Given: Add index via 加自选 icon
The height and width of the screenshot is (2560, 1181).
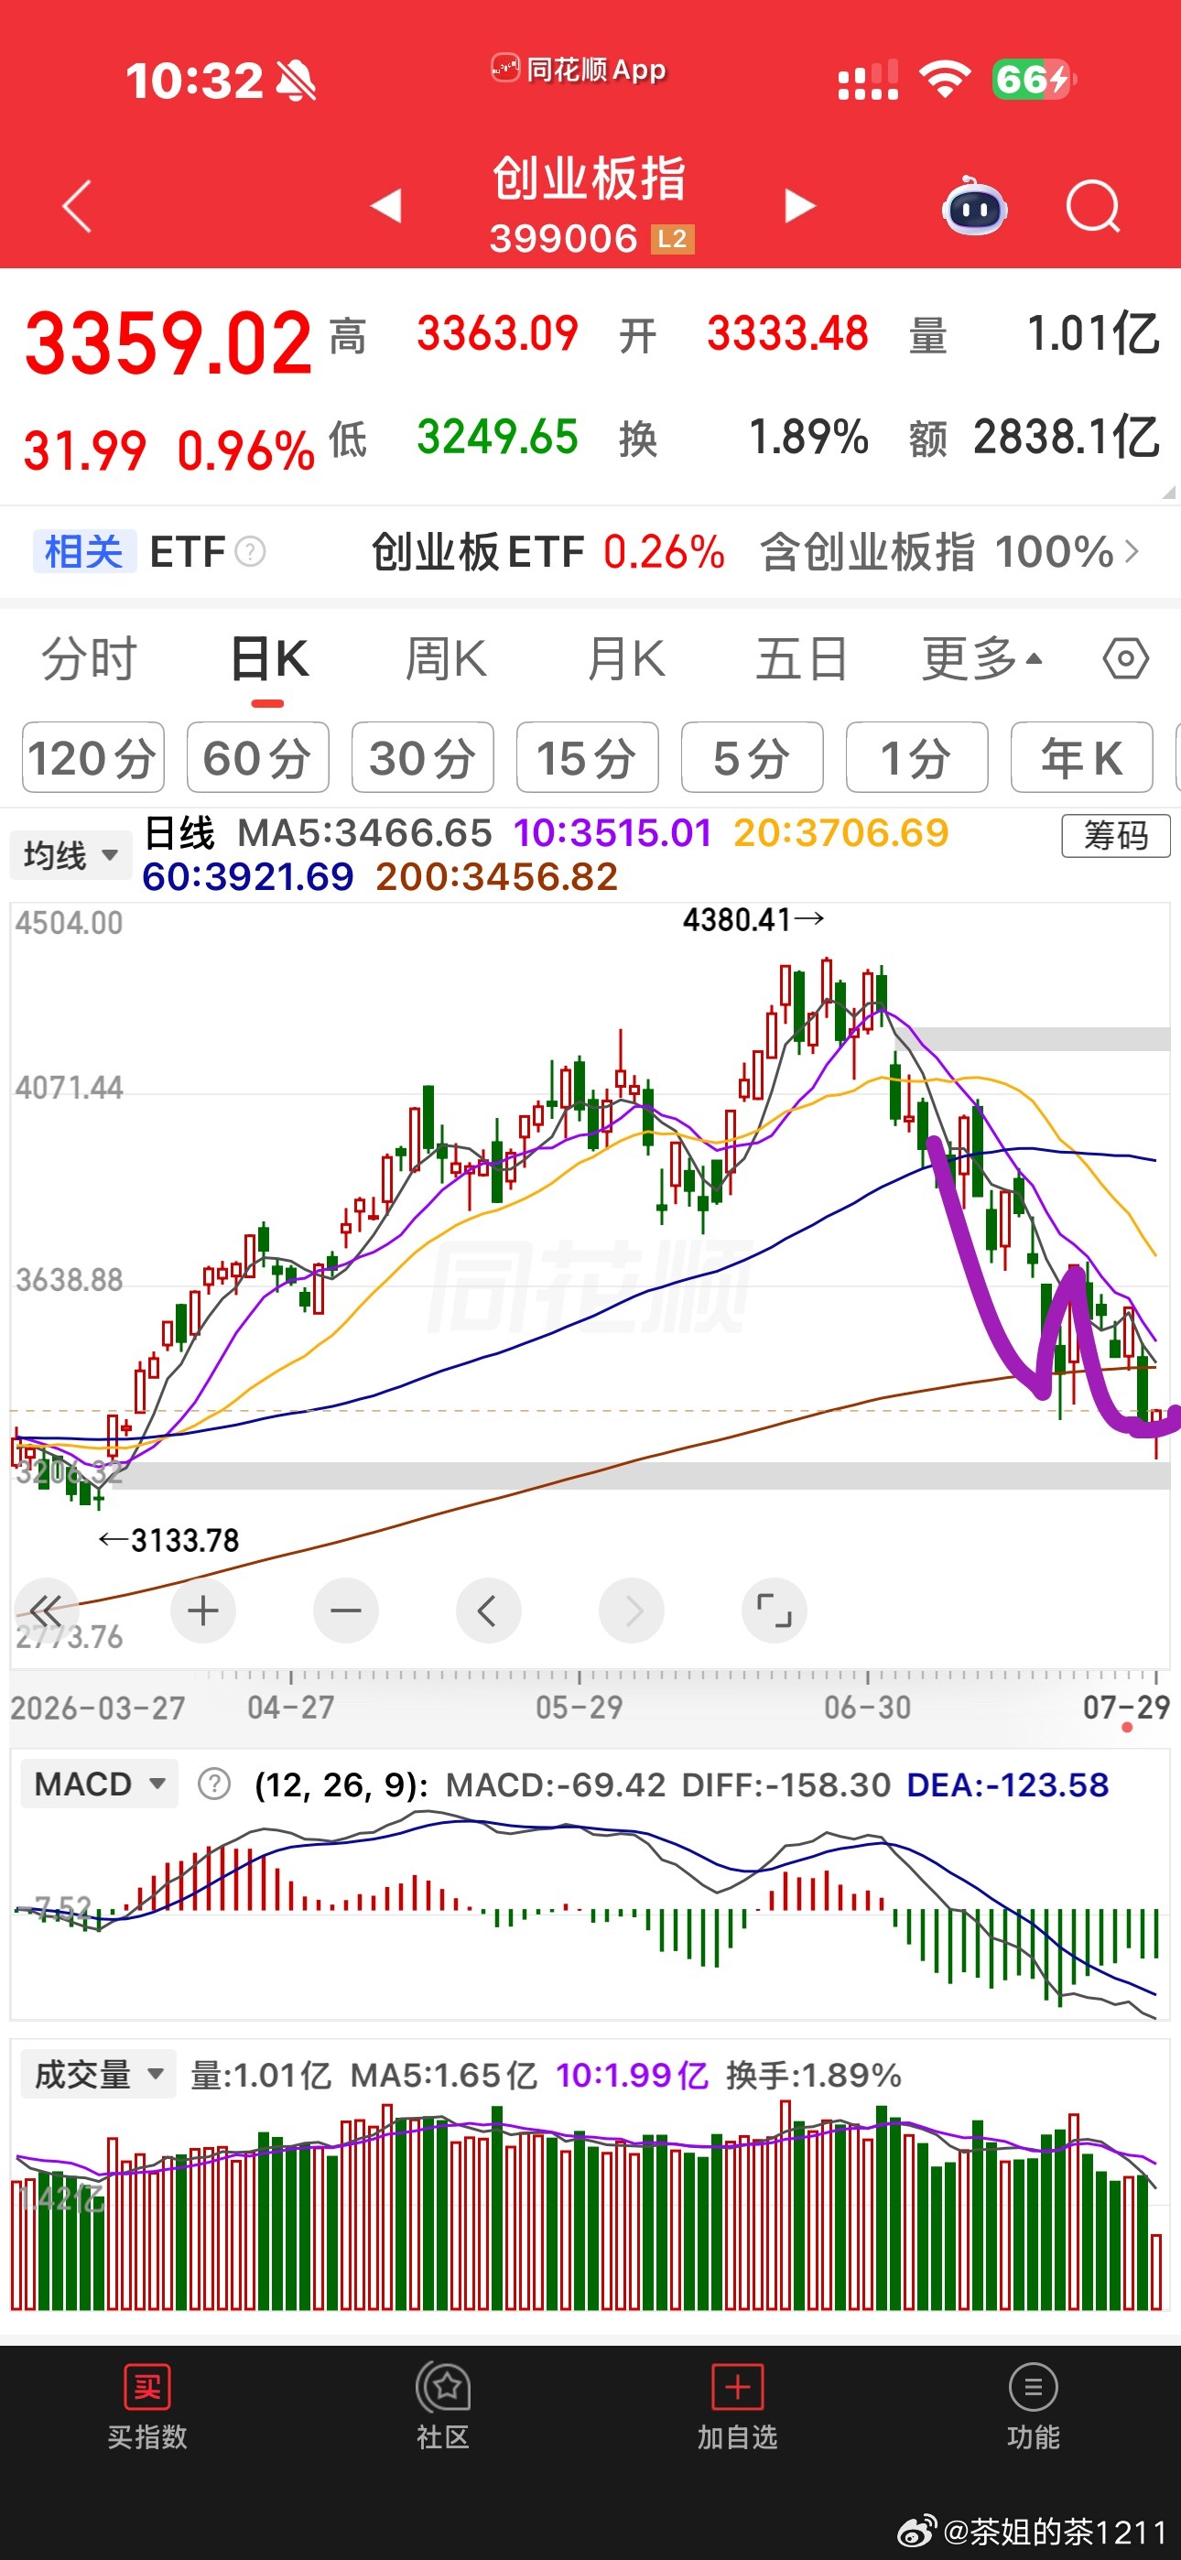Looking at the screenshot, I should point(737,2407).
